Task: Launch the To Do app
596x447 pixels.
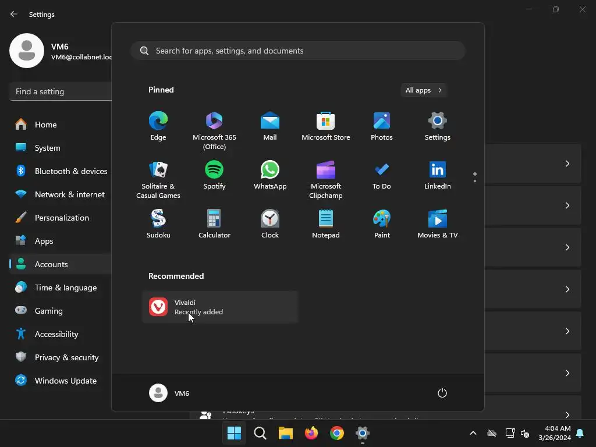Action: pyautogui.click(x=382, y=175)
